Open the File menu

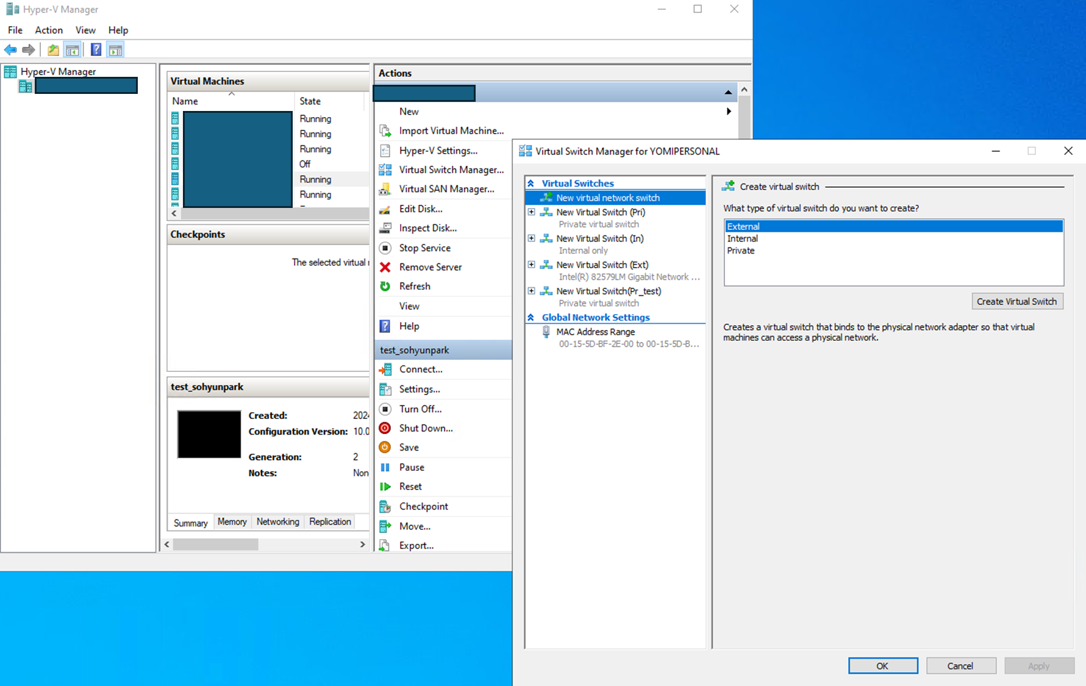click(15, 30)
